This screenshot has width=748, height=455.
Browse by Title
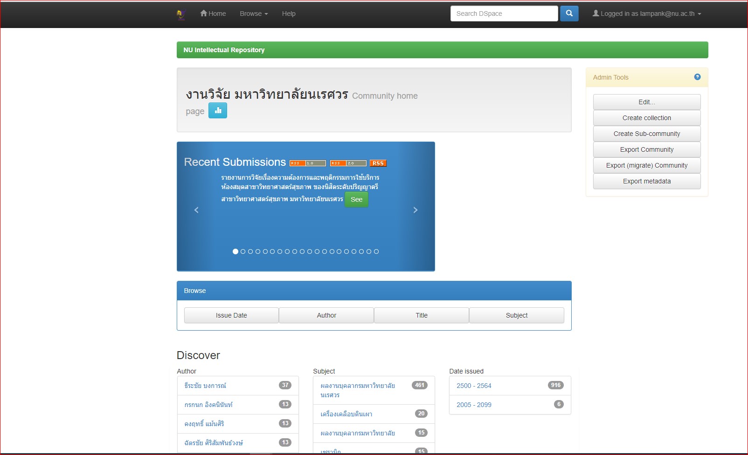point(422,315)
